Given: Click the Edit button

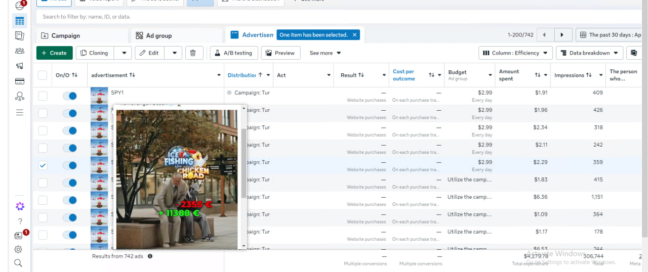Looking at the screenshot, I should click(150, 53).
